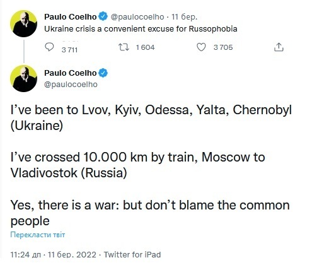Open the Twitter for iPad source link
This screenshot has width=312, height=265.
(132, 254)
